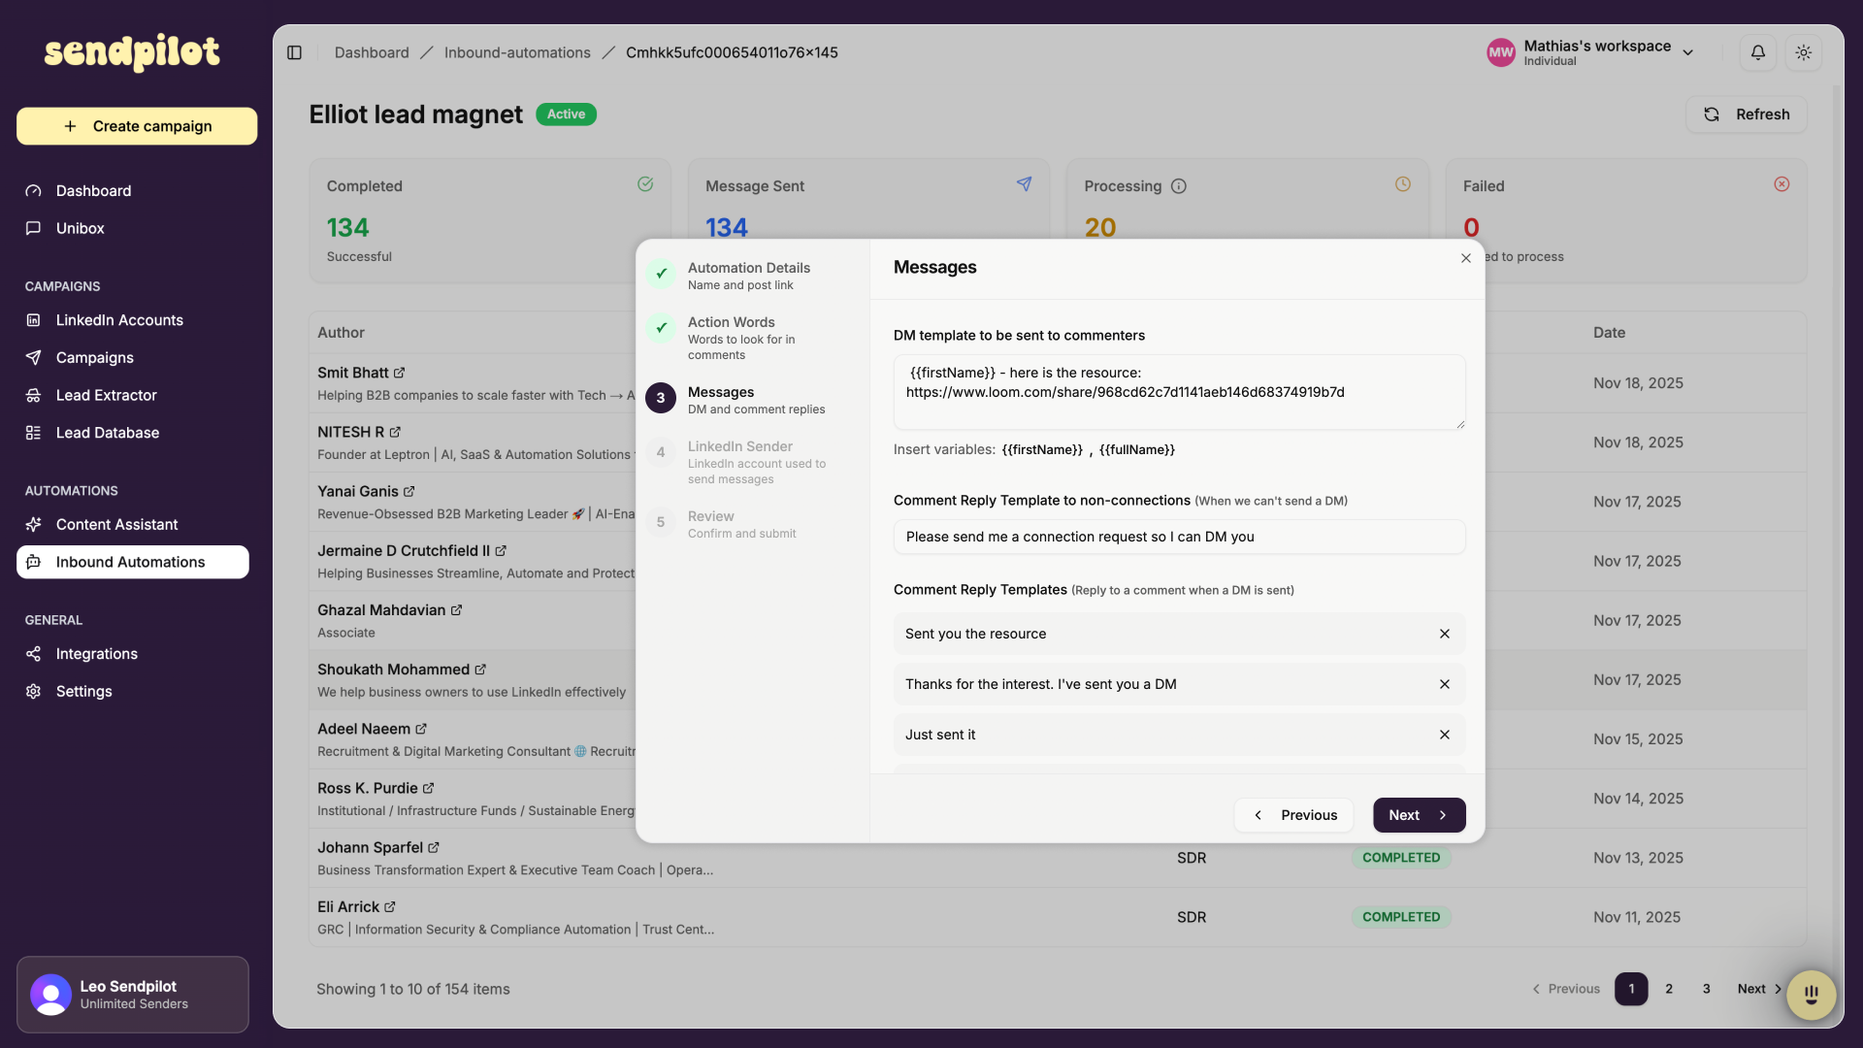Click the Processing info icon

coord(1178,186)
